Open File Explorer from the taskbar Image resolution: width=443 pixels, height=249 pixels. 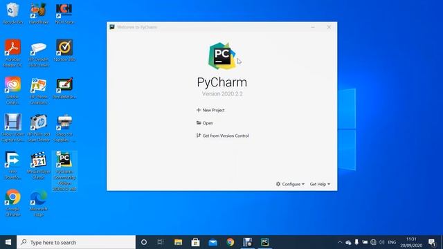click(178, 242)
